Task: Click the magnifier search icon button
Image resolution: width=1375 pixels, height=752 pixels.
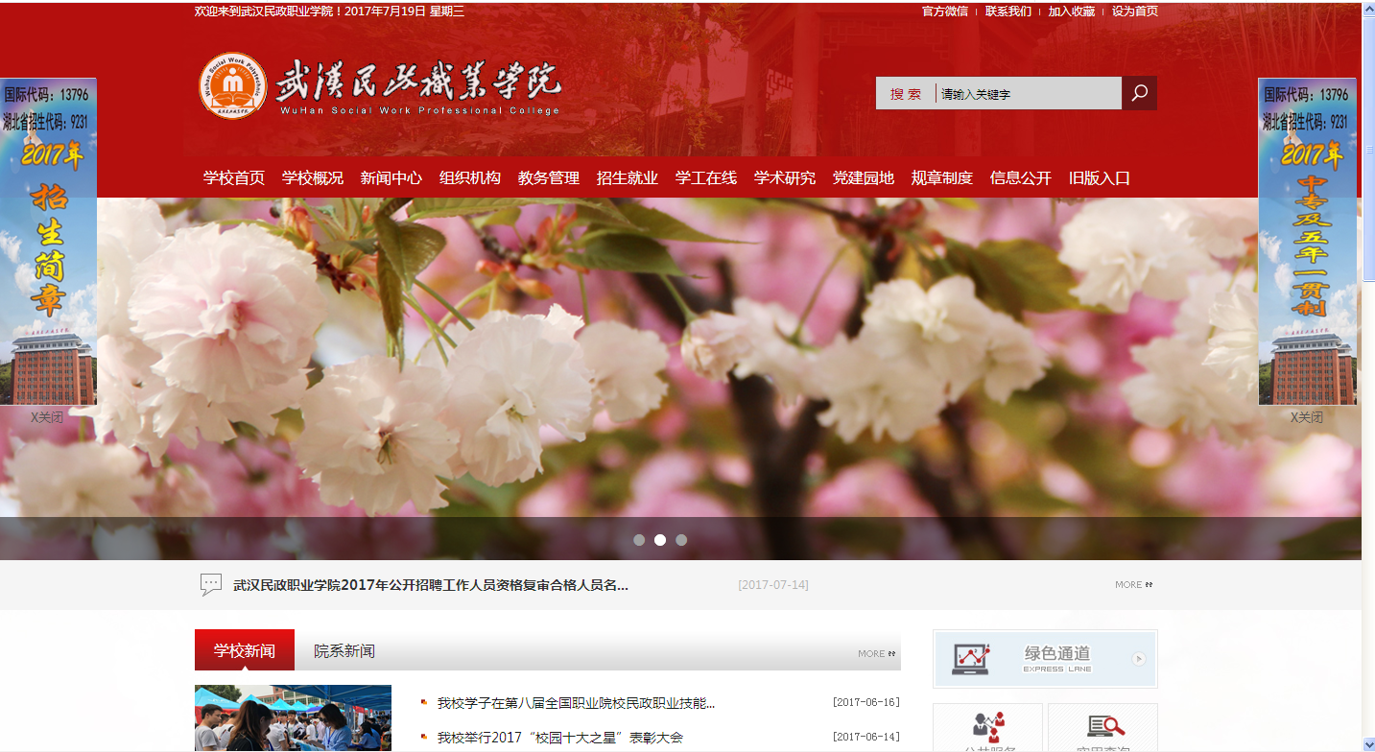Action: pyautogui.click(x=1139, y=93)
